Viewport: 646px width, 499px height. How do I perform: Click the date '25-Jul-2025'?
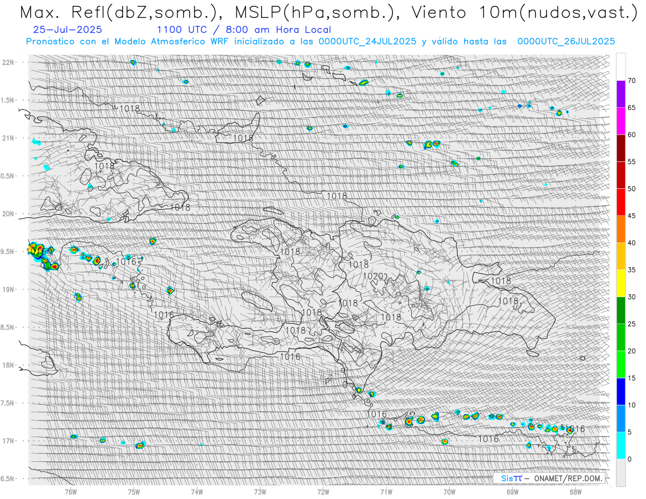pos(67,30)
